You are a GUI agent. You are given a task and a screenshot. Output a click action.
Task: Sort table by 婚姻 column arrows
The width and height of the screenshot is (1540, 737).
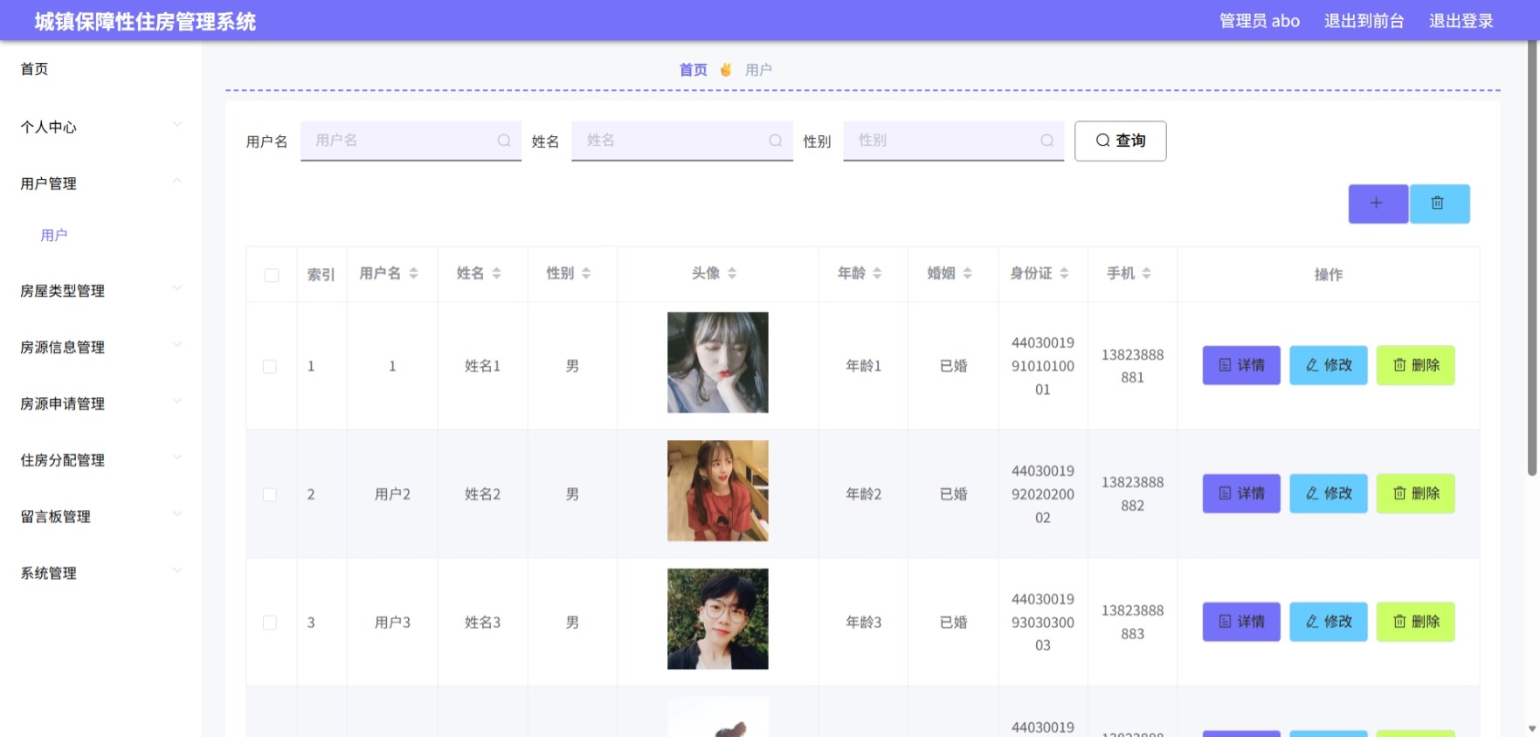point(967,273)
